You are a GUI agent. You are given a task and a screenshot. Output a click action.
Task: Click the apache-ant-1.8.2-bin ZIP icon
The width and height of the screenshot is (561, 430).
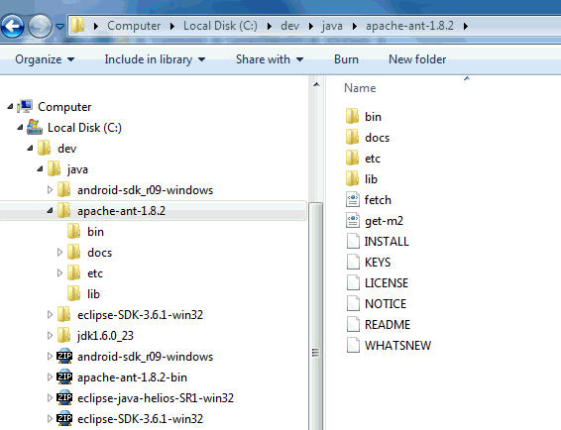(x=64, y=376)
